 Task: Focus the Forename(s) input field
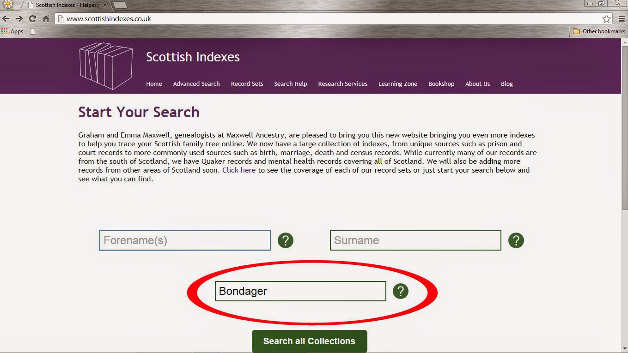point(185,240)
